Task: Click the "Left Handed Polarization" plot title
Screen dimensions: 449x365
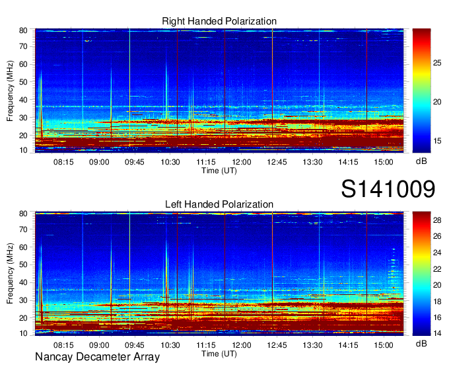Action: tap(219, 204)
